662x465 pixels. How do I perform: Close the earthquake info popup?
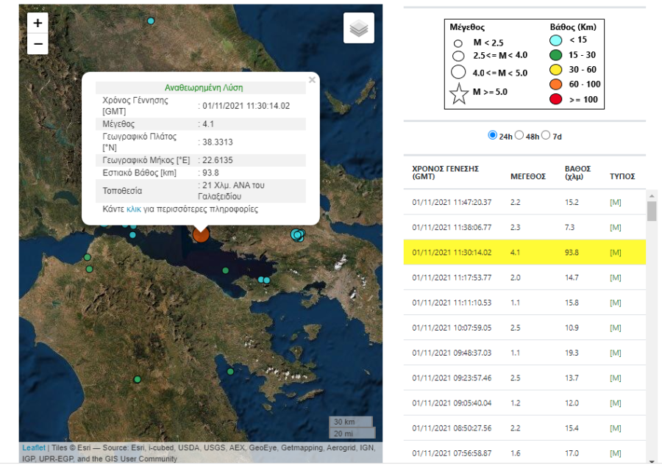[x=312, y=79]
